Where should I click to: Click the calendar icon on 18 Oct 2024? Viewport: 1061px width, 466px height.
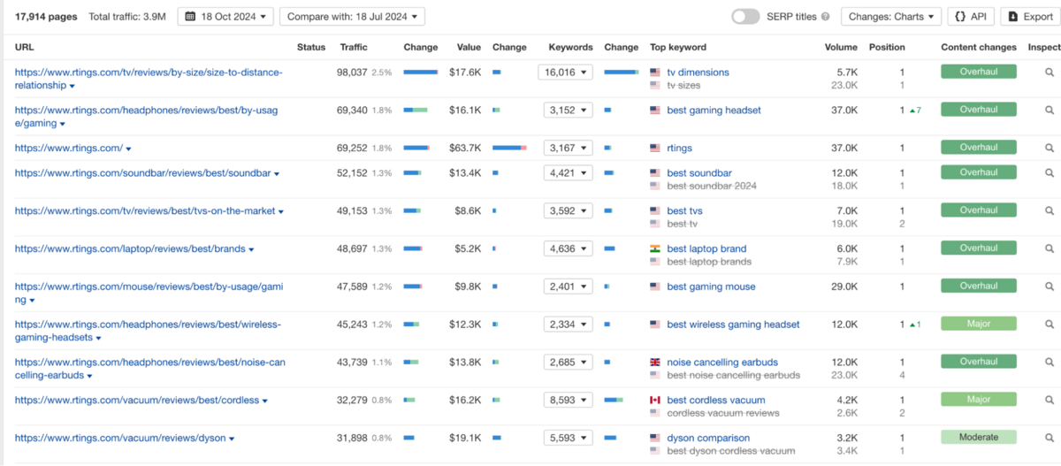coord(191,17)
